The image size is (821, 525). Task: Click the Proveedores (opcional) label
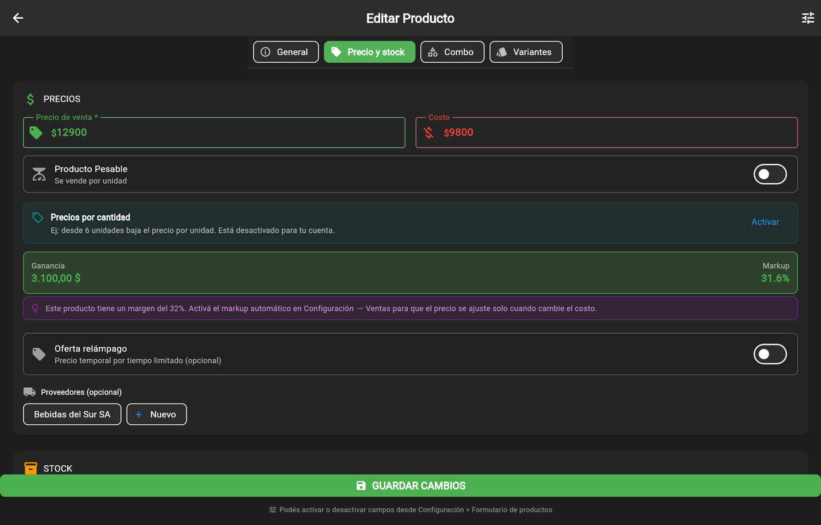point(81,392)
